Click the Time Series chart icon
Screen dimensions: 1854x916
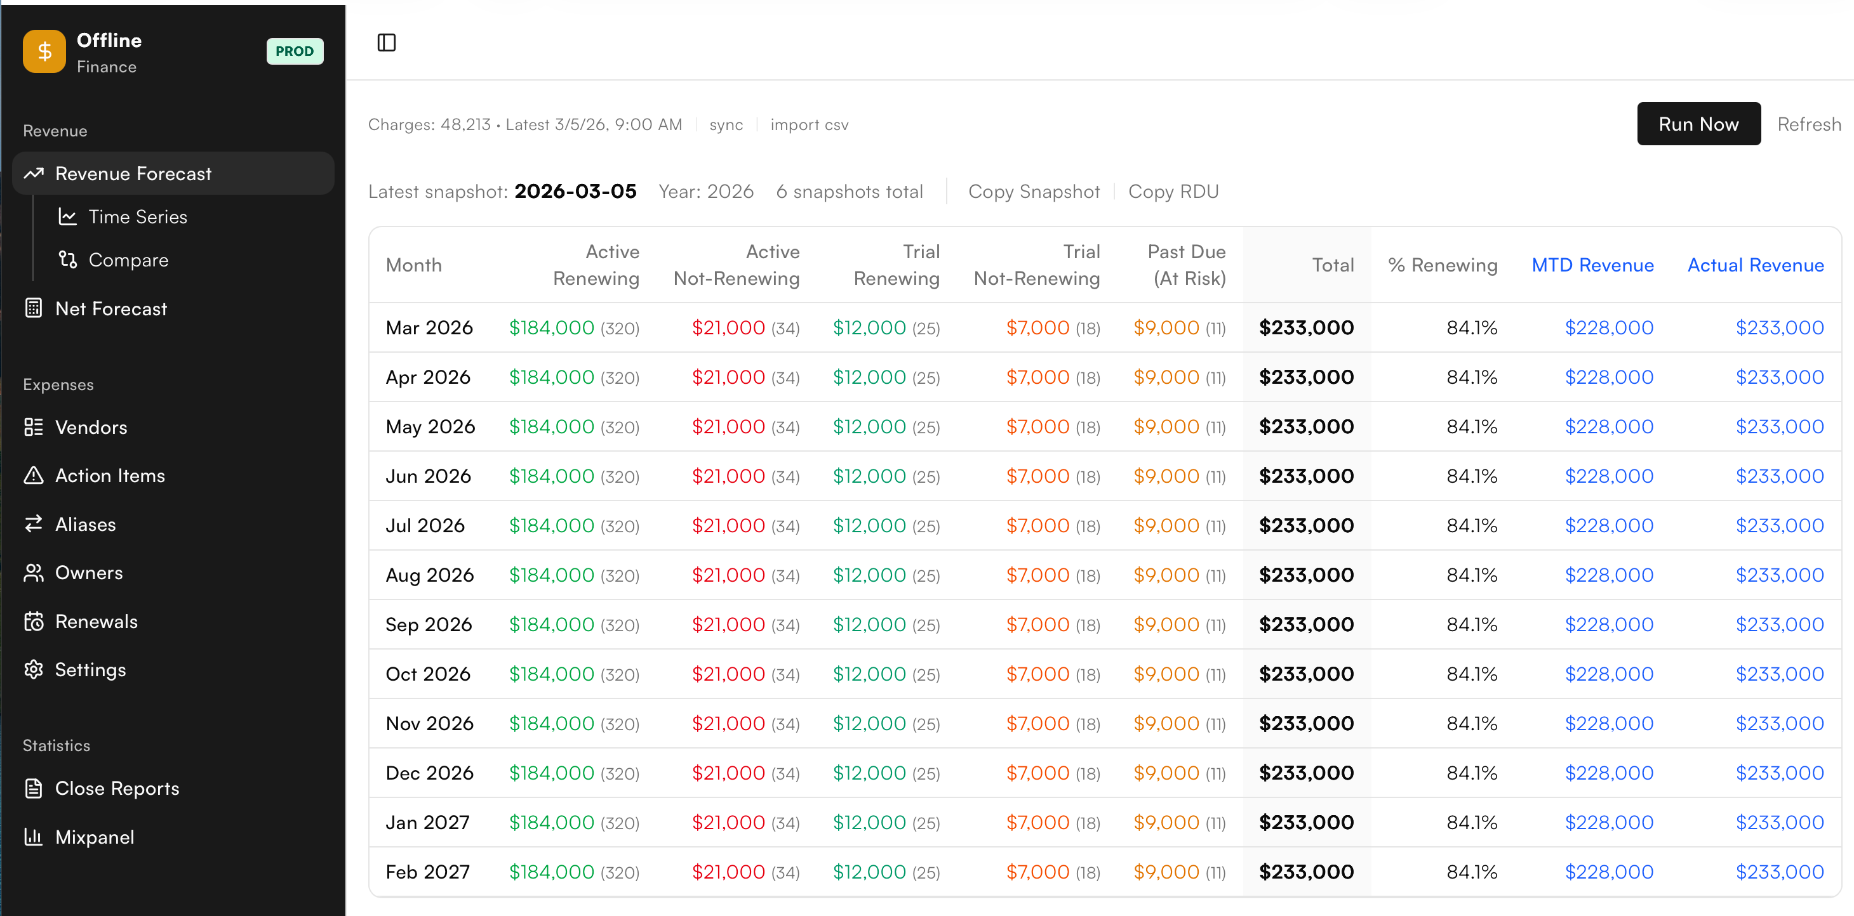pyautogui.click(x=68, y=216)
